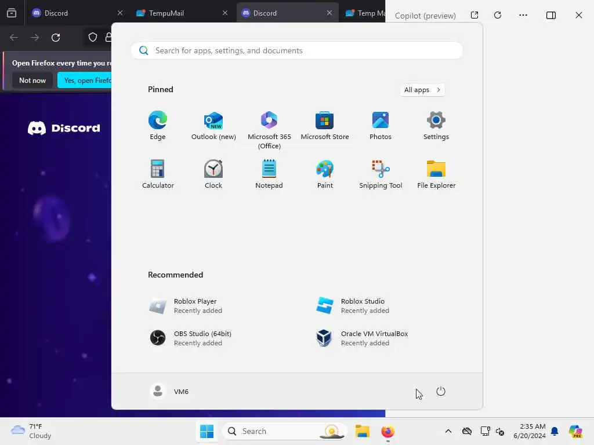The width and height of the screenshot is (594, 445).
Task: Open Microsoft 365 (Office) app
Action: coord(269,130)
